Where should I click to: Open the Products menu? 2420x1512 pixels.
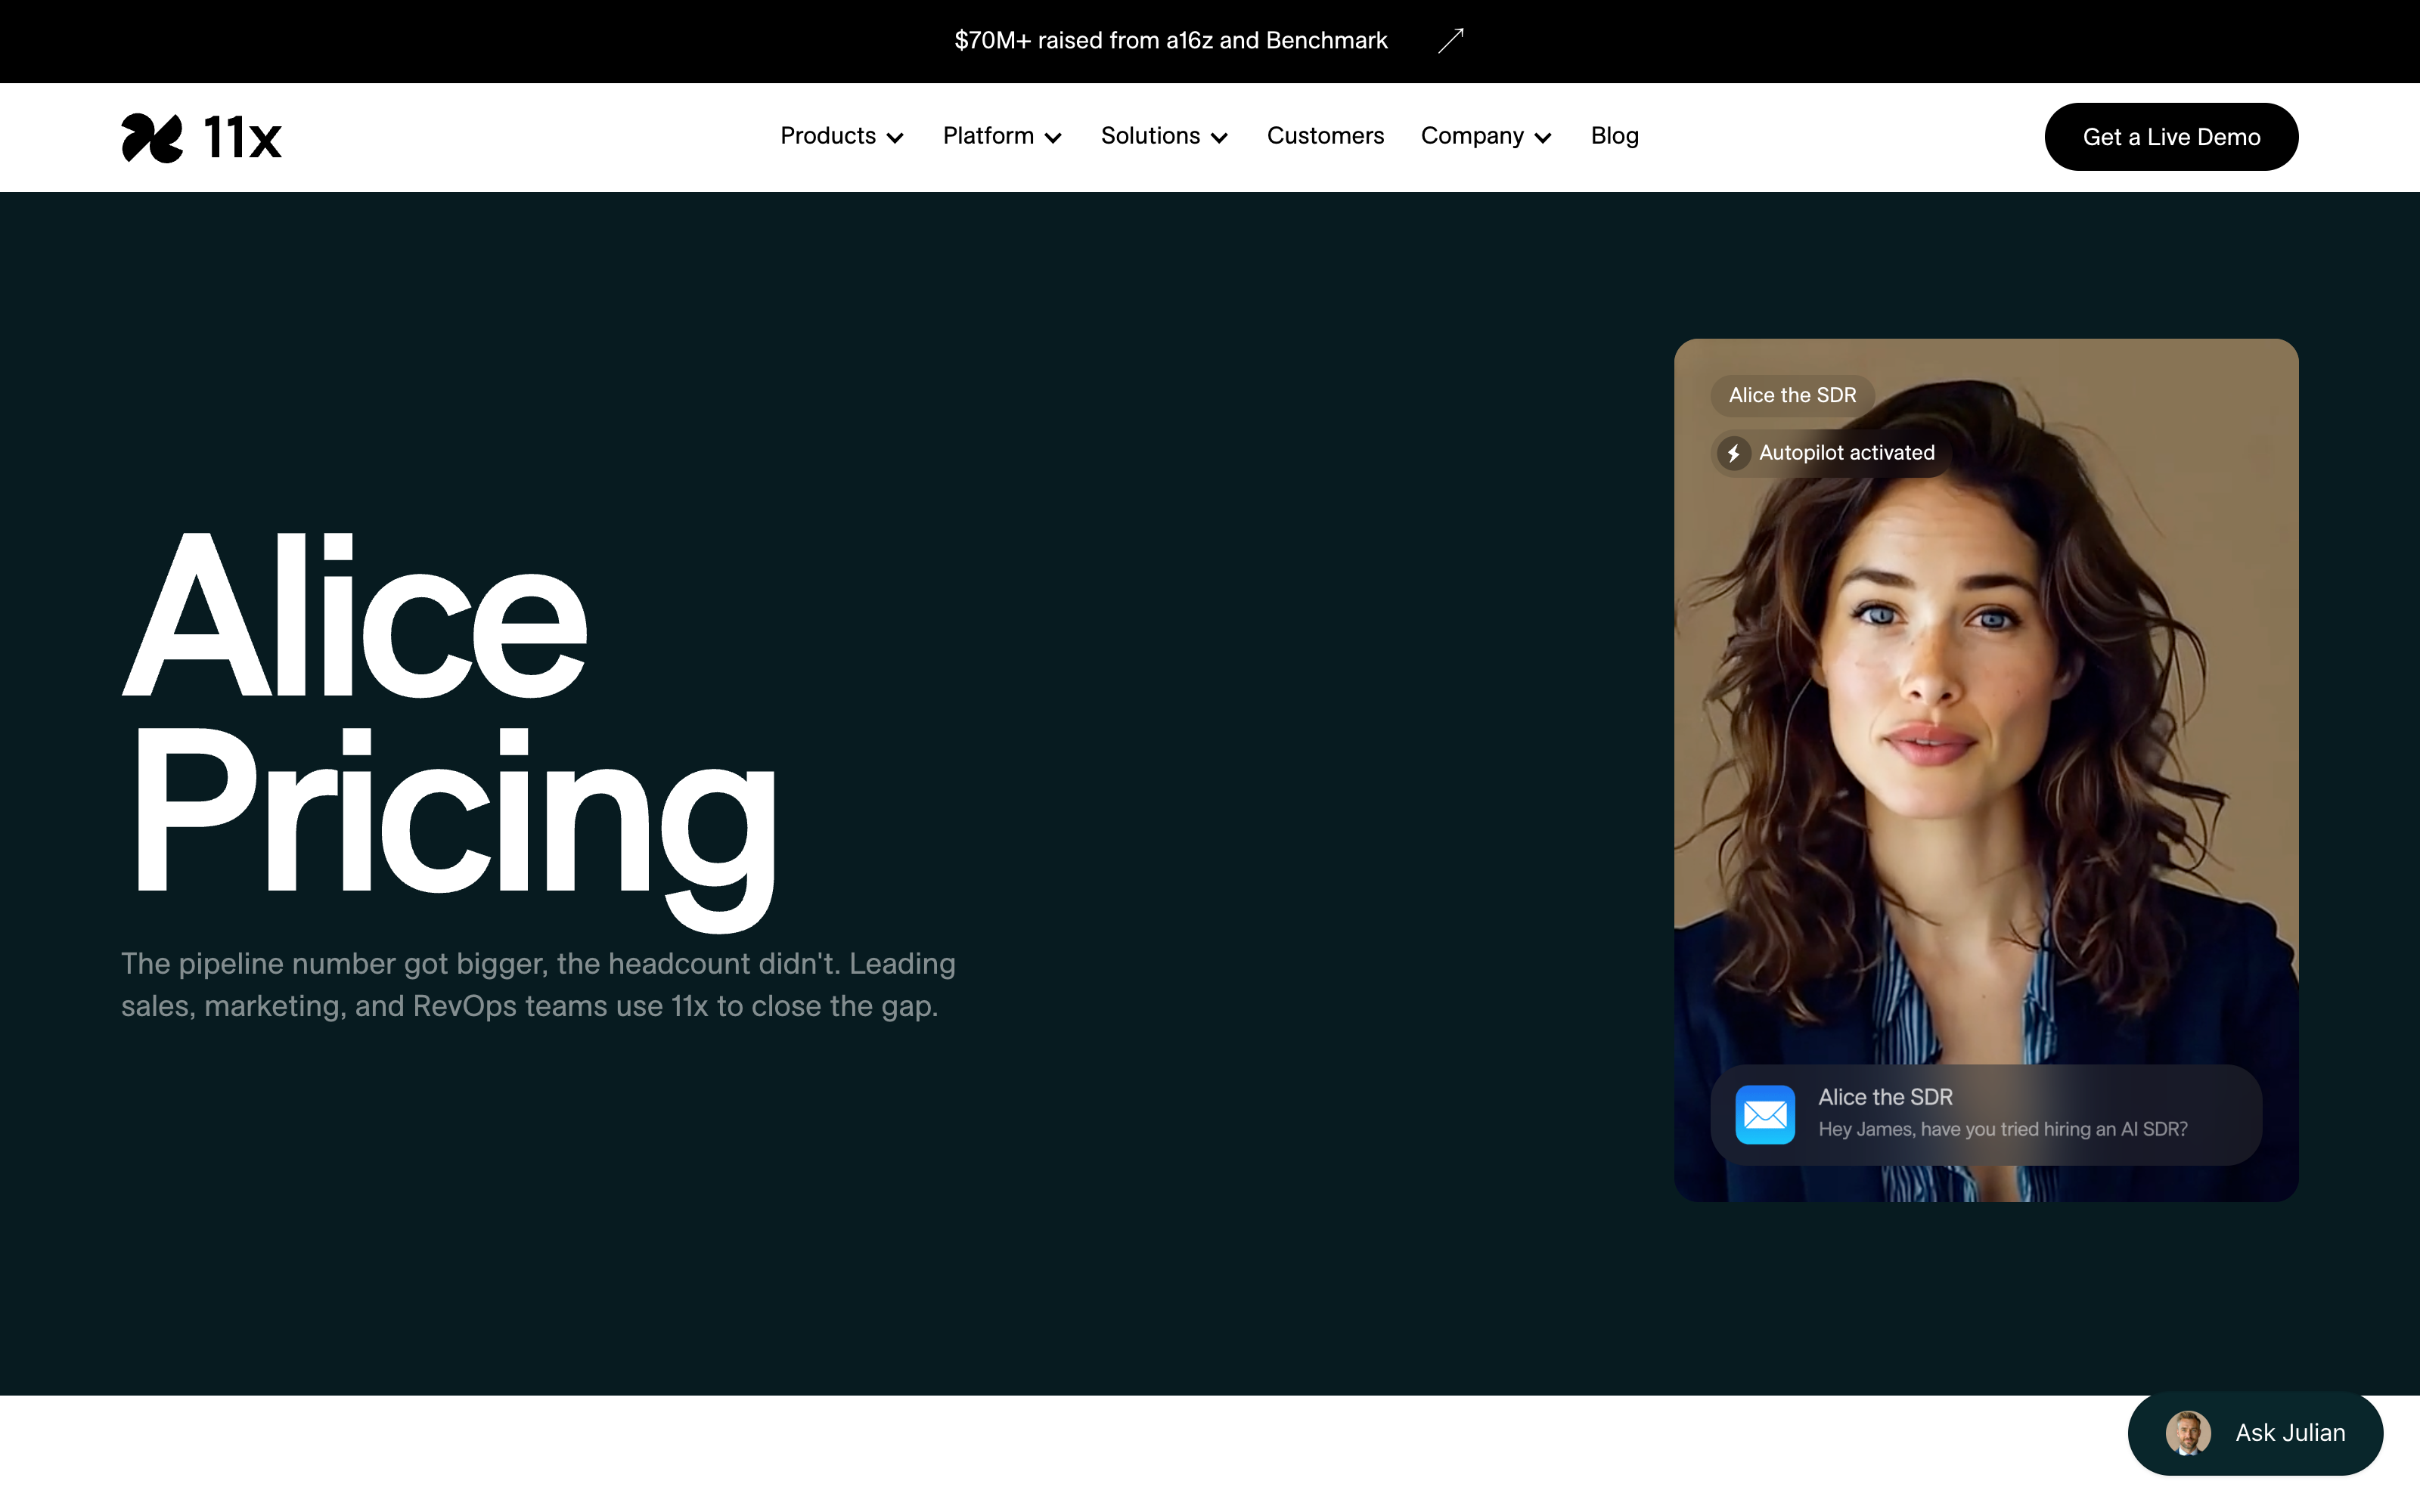coord(842,136)
